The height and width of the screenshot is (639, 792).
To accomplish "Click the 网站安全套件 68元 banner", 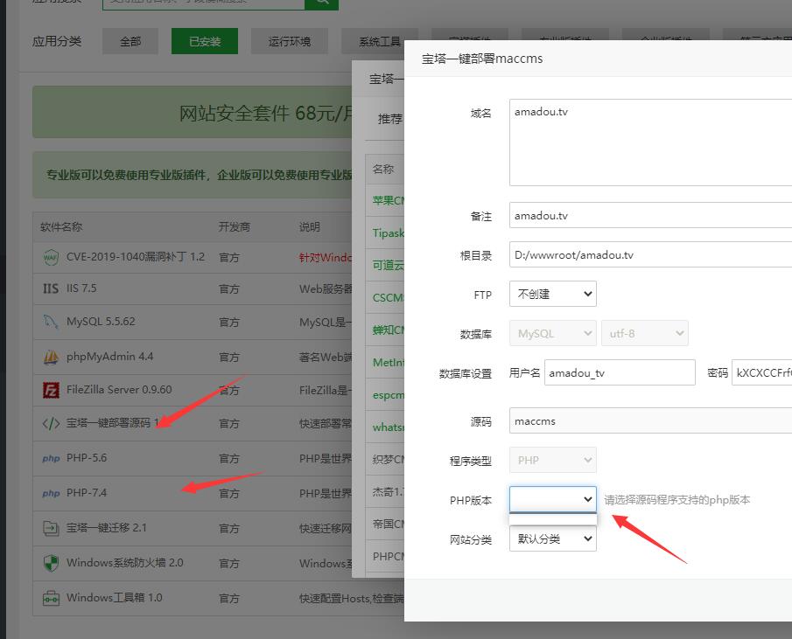I will click(193, 112).
